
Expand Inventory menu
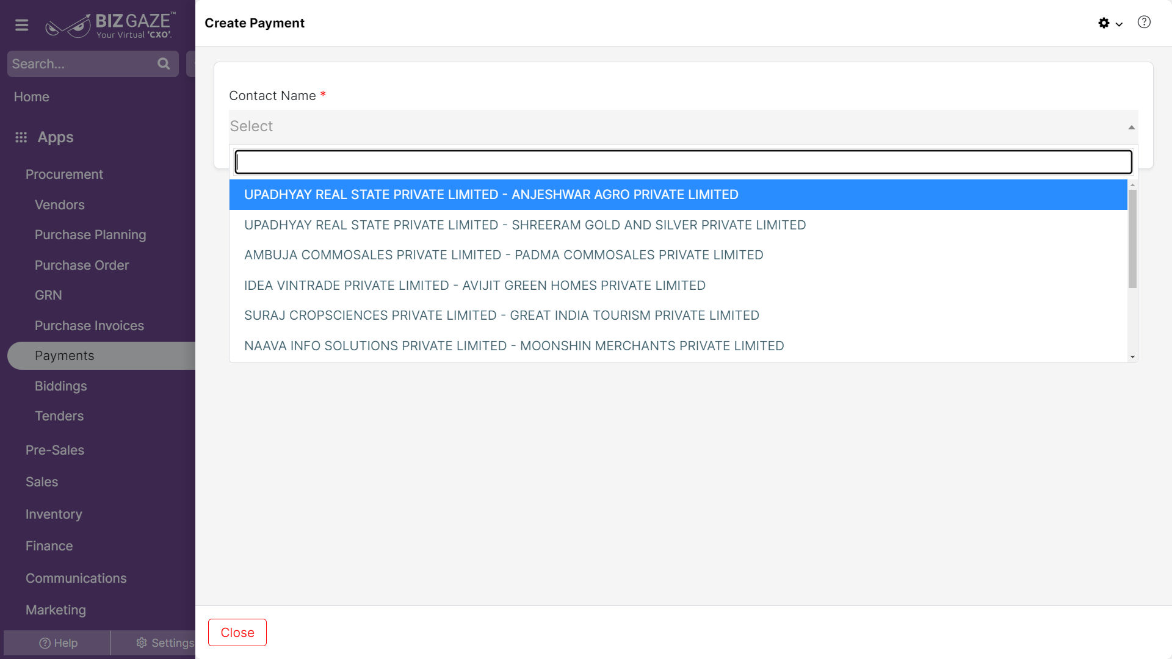[x=54, y=514]
